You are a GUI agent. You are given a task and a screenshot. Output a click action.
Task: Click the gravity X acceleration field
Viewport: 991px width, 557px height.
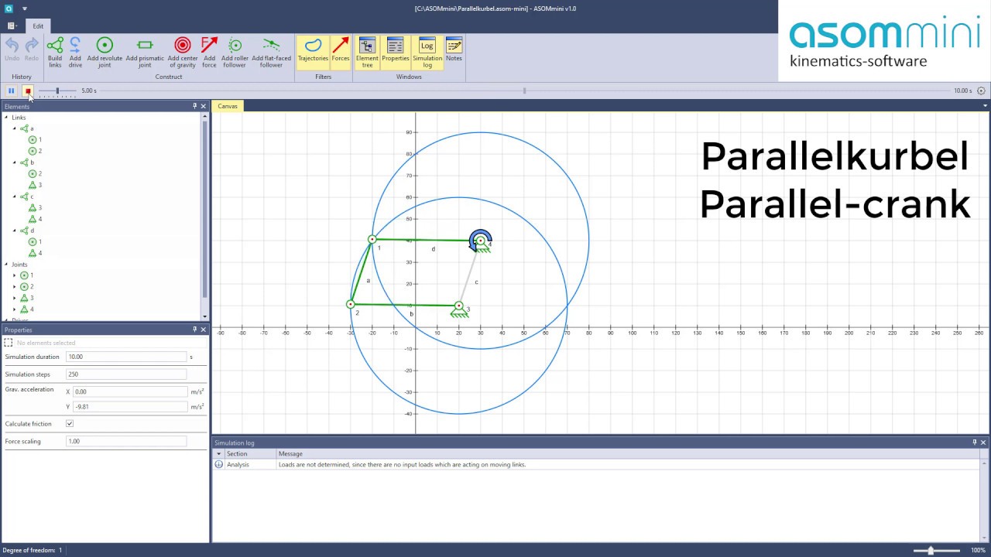click(x=130, y=391)
